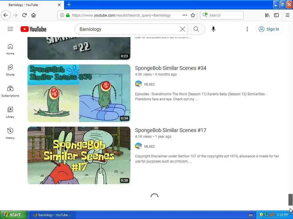Click '4.5K views • 9 months ago'
The width and height of the screenshot is (293, 219).
(x=156, y=74)
